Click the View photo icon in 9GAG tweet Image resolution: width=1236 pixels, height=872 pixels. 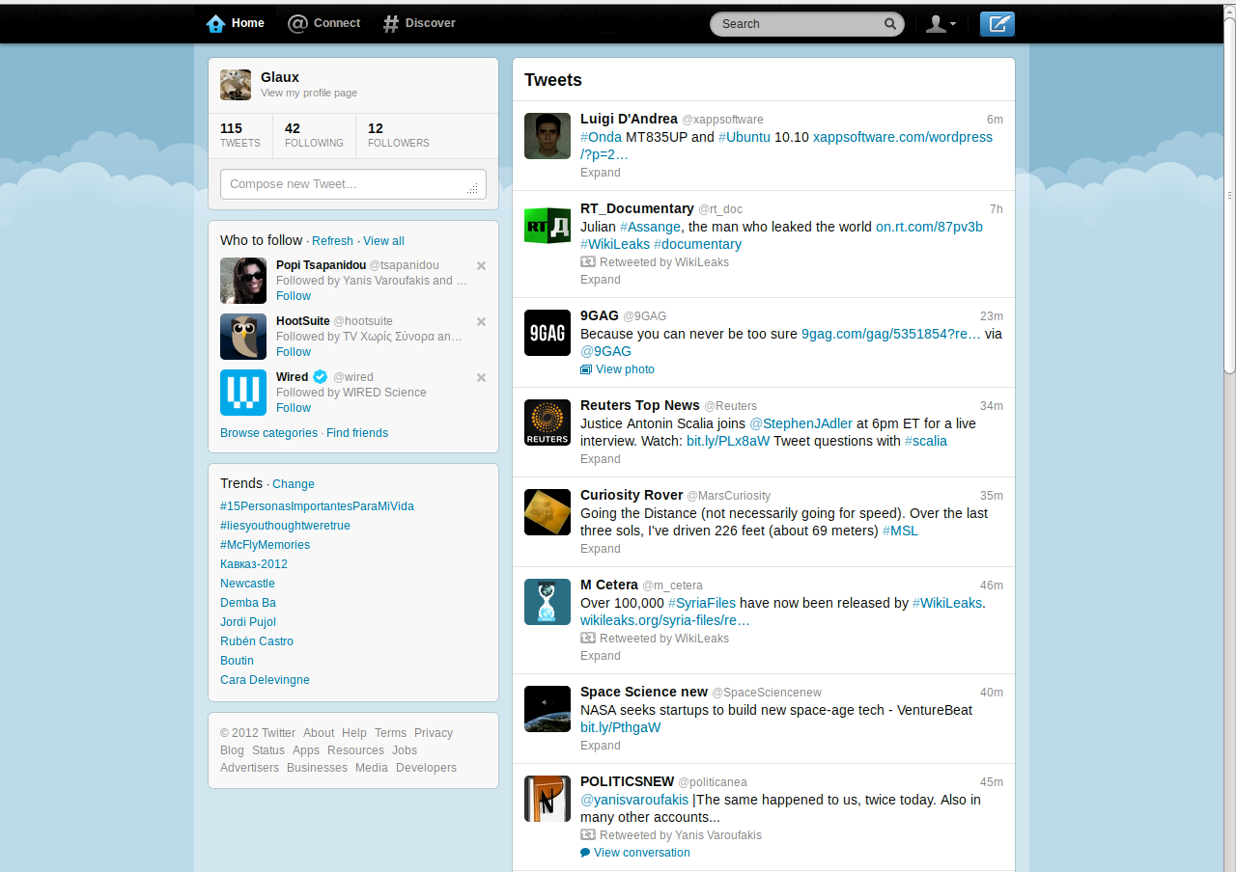tap(586, 369)
